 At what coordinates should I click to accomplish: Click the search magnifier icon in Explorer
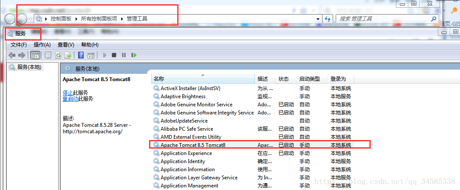[434, 19]
